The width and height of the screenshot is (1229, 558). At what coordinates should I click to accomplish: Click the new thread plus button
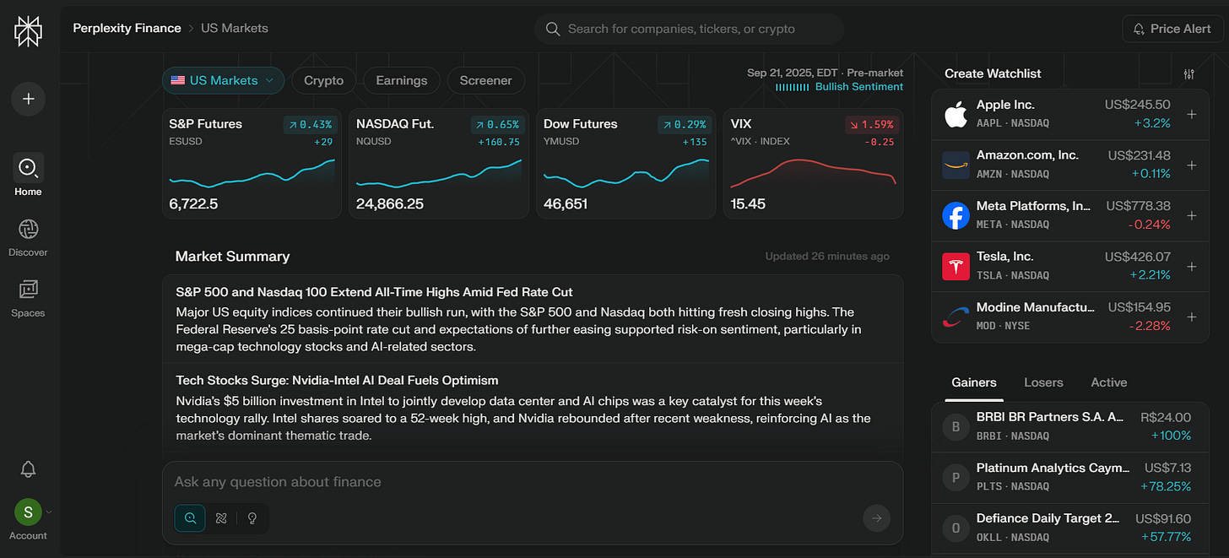[x=28, y=99]
